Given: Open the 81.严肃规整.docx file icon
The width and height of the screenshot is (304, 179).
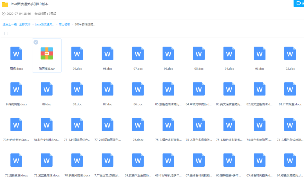Looking at the screenshot, I should coord(290,89).
